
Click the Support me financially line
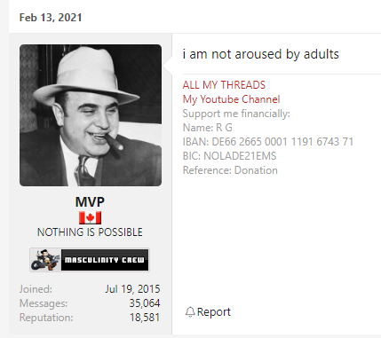click(x=236, y=114)
